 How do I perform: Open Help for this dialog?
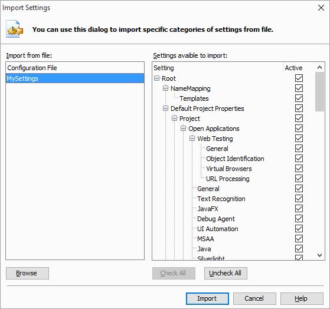click(x=302, y=298)
